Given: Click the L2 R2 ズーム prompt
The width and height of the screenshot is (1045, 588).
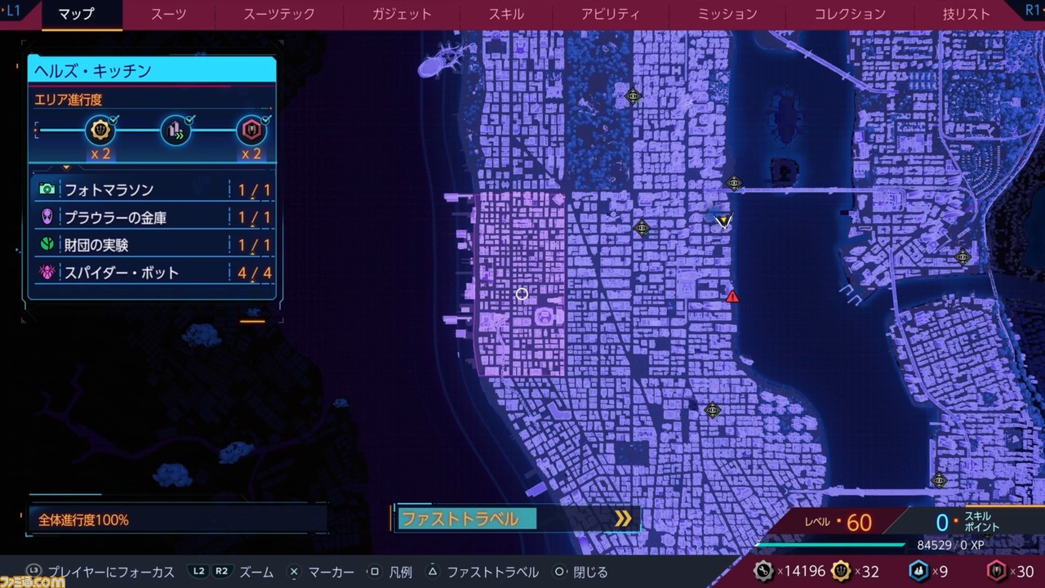Looking at the screenshot, I should click(x=231, y=572).
